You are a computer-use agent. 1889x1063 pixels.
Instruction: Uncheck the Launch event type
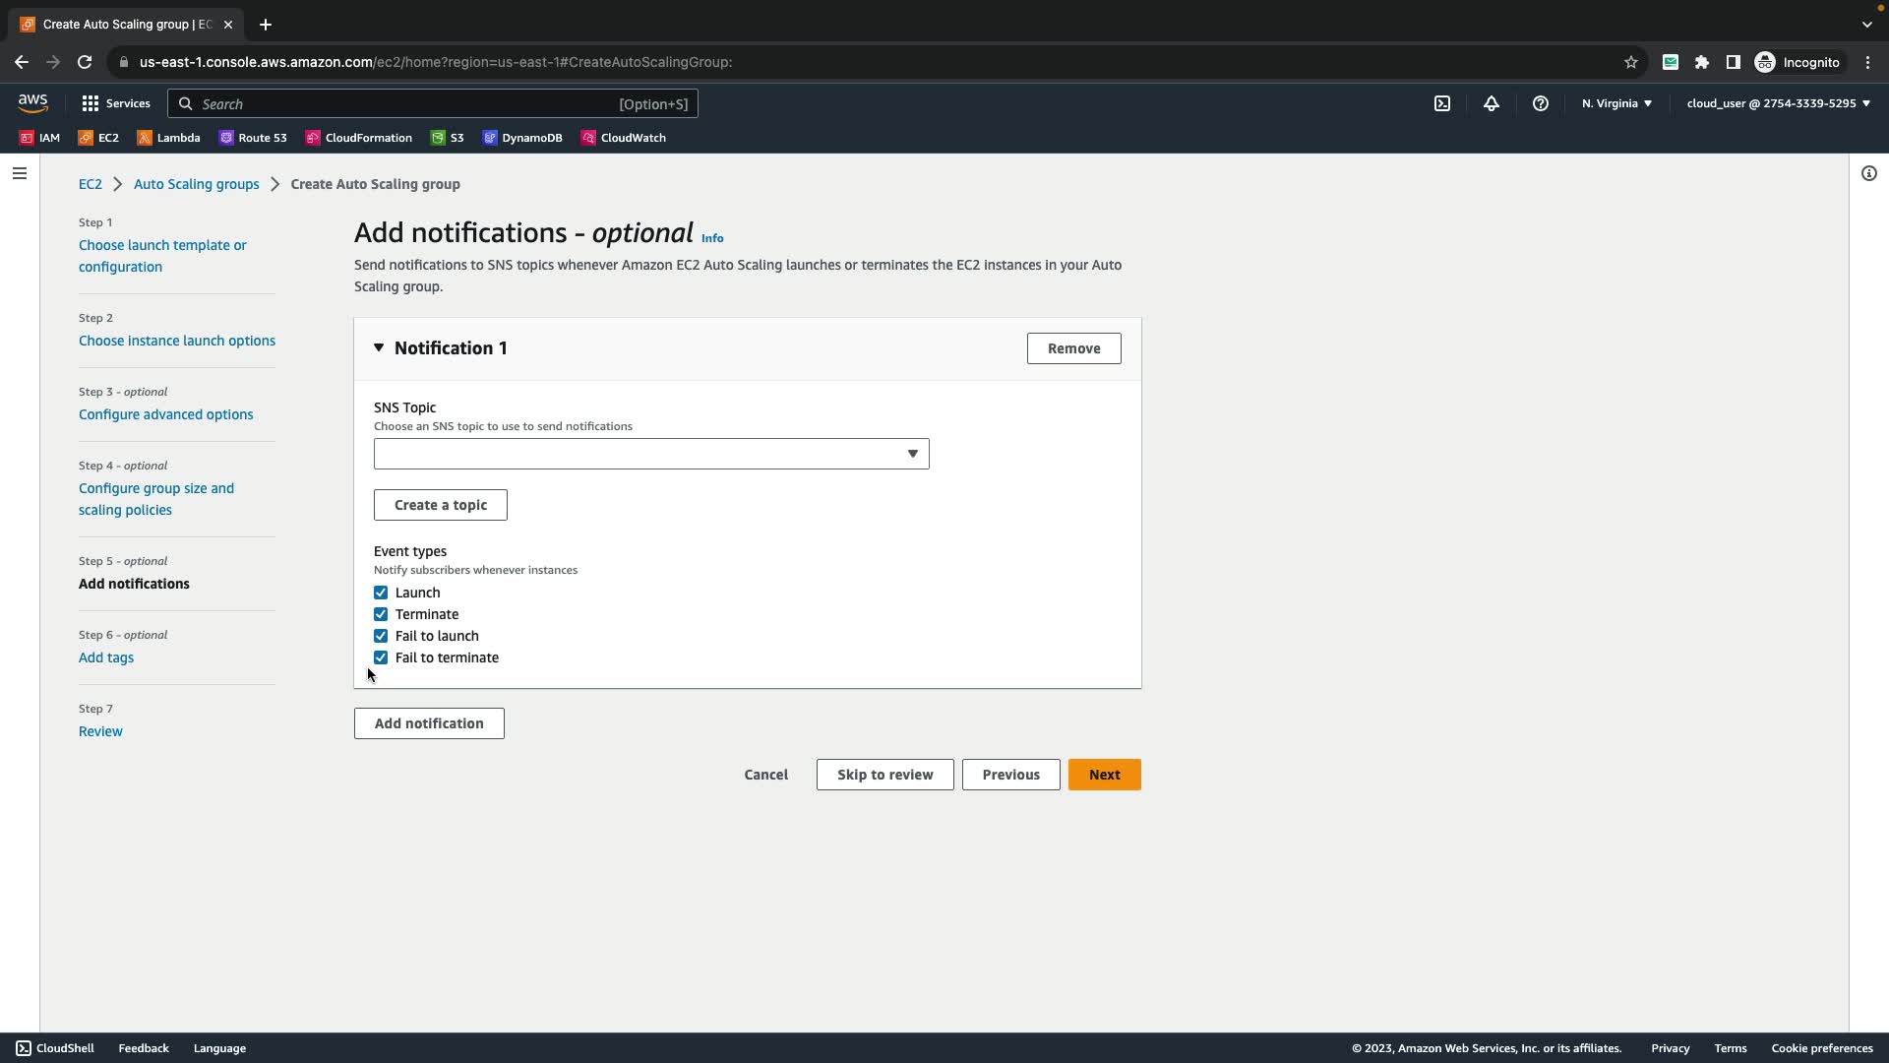point(381,593)
